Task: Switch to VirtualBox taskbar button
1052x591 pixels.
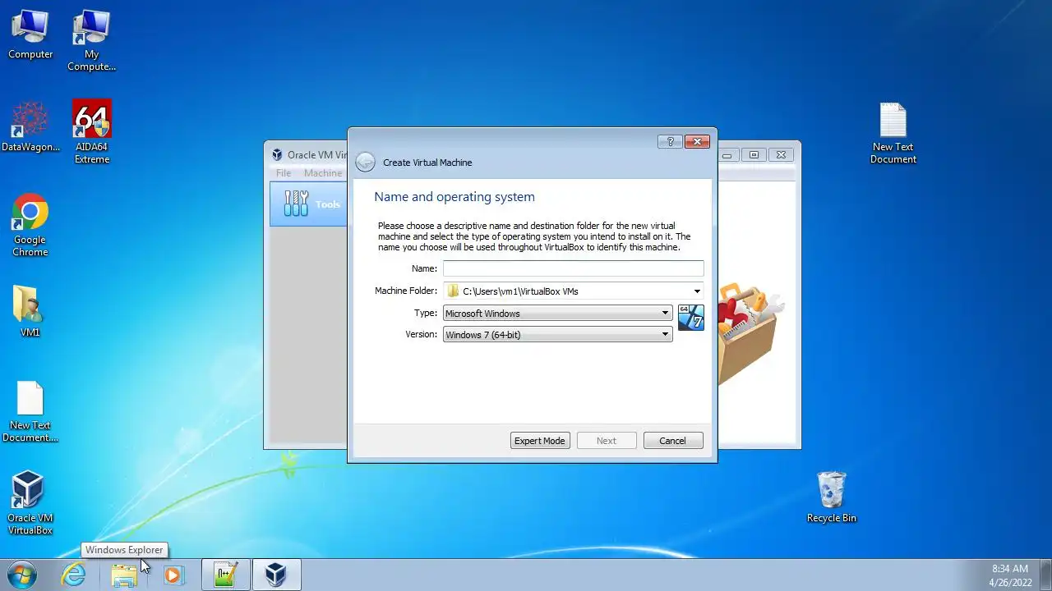Action: coord(276,575)
